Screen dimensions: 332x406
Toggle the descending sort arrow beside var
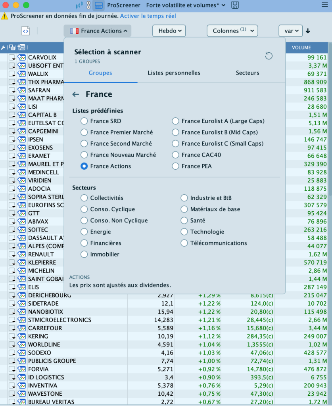[308, 31]
